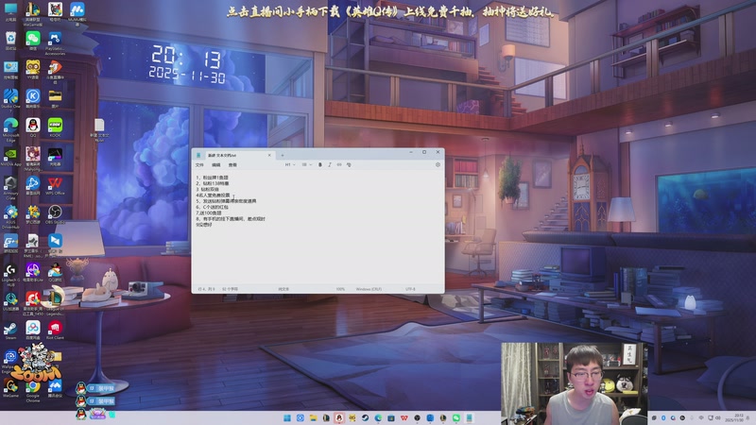Viewport: 756px width, 425px height.
Task: Open the Logitech G HUB desktop icon
Action: tap(10, 275)
